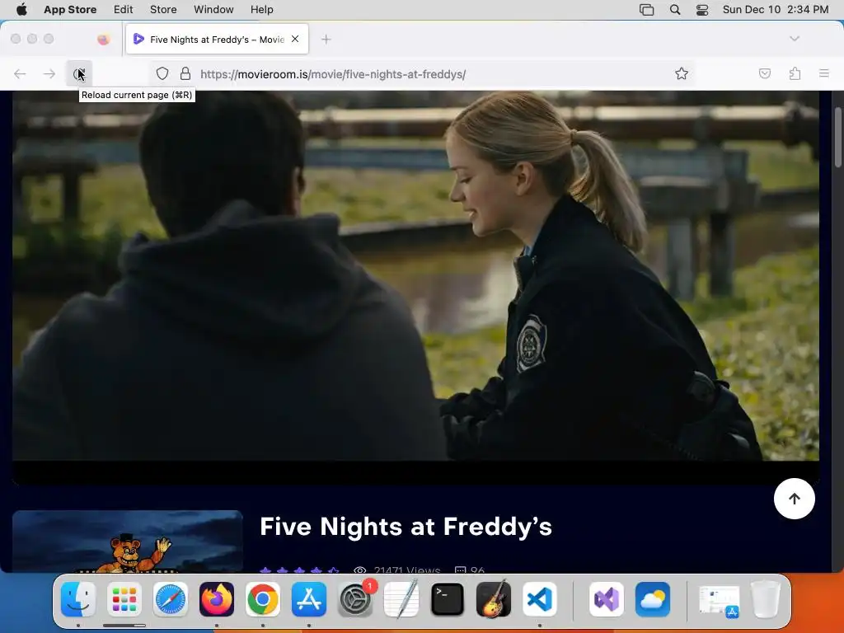
Task: Open the Apple menu
Action: [21, 9]
